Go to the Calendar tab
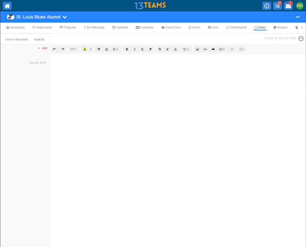Viewport: 306px width, 247px height. (x=120, y=27)
